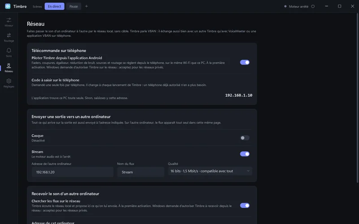Switch to the En direct scene
The image size is (359, 224).
(x=54, y=6)
